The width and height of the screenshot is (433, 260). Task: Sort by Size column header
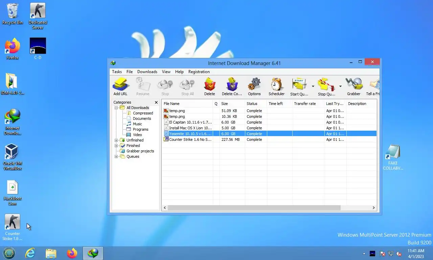[232, 104]
